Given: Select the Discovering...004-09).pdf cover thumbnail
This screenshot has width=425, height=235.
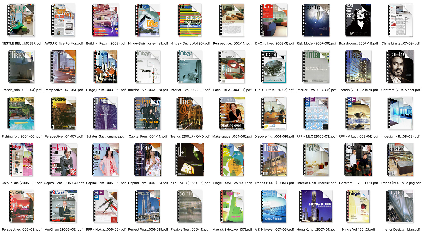Looking at the screenshot, I should coord(274,113).
